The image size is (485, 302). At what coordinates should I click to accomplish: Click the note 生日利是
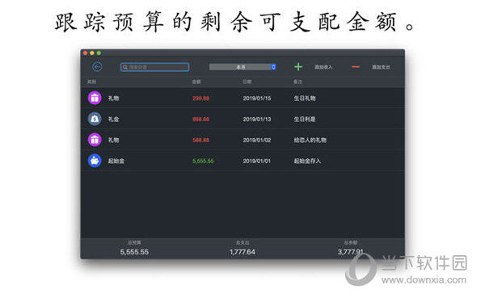(x=305, y=120)
